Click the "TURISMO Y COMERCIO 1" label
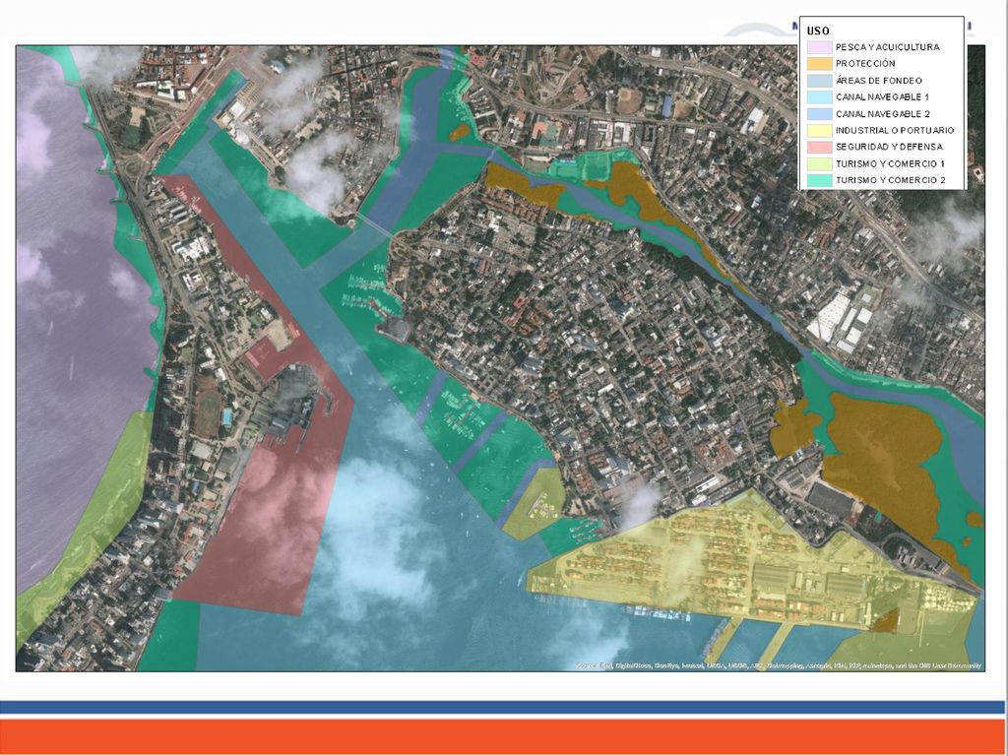The image size is (1008, 756). [x=890, y=164]
